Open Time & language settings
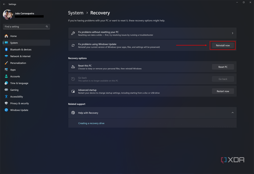The image size is (254, 174). pos(26,83)
